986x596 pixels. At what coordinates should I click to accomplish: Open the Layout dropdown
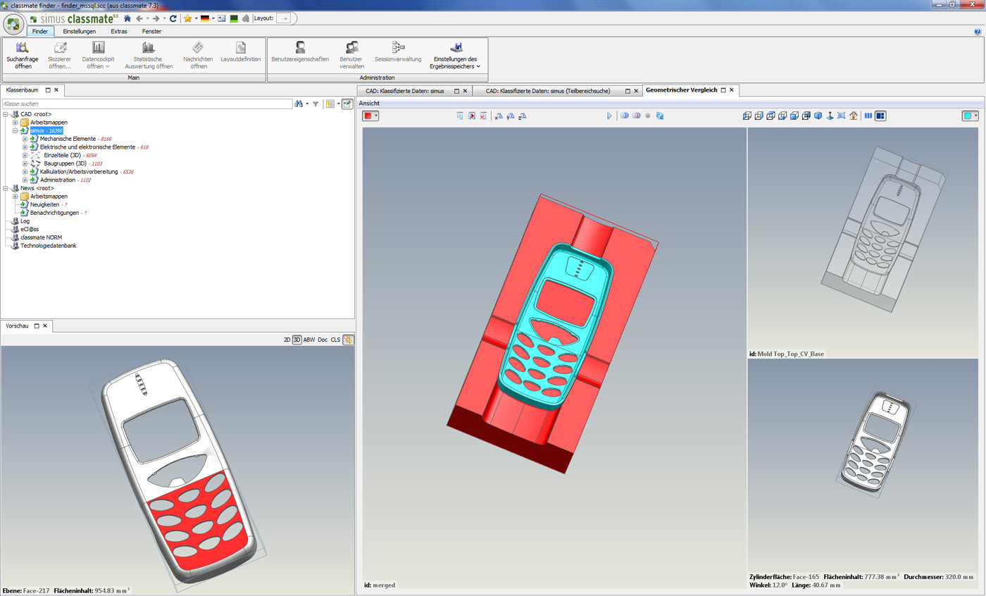(x=283, y=18)
